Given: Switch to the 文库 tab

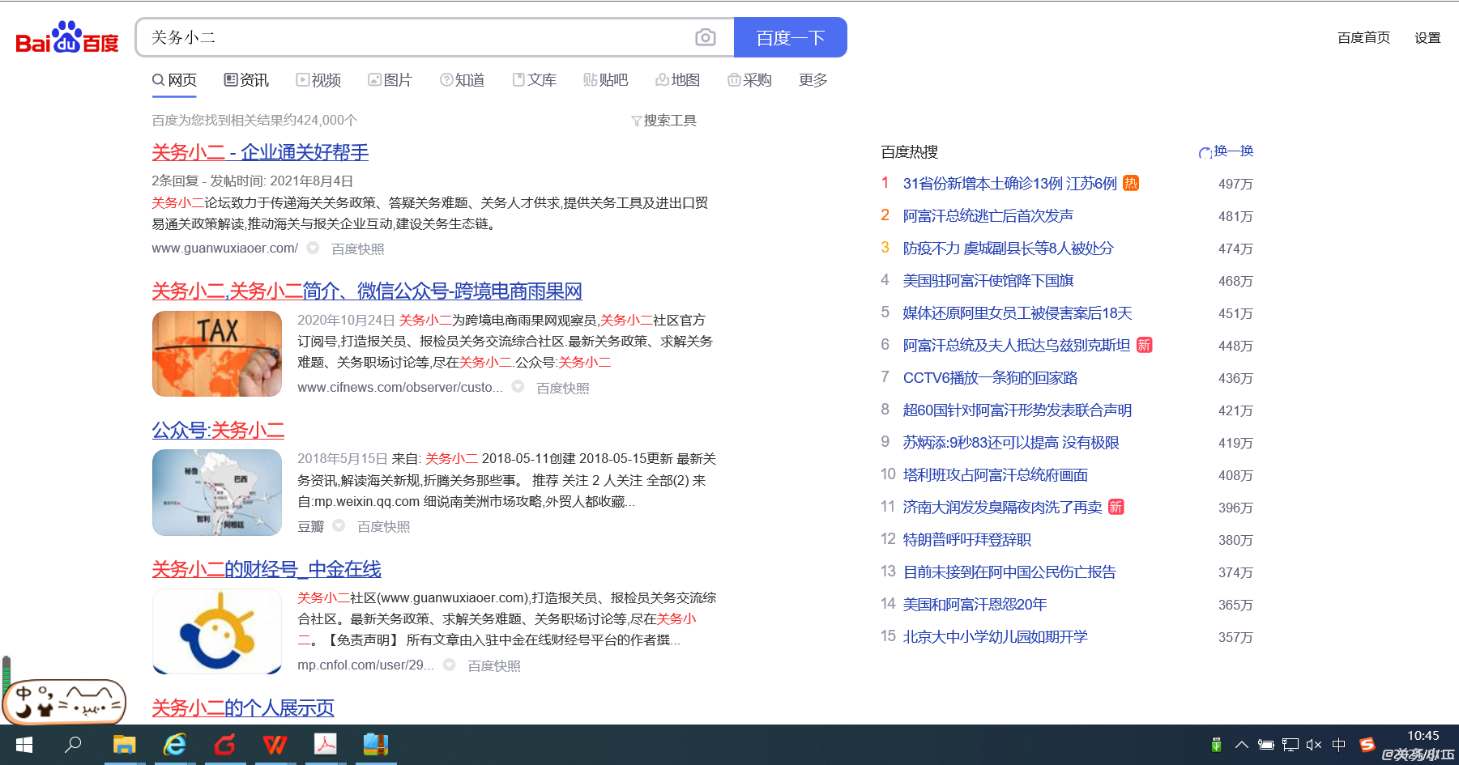Looking at the screenshot, I should pos(534,80).
